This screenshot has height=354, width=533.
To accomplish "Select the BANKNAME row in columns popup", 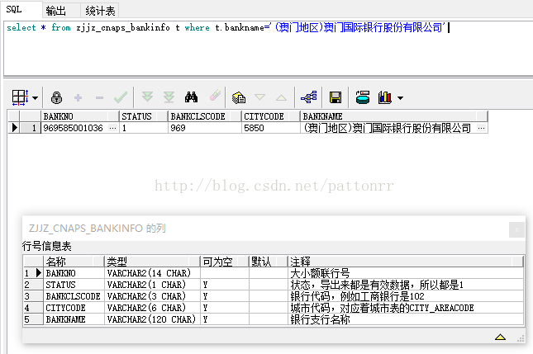I will 274,319.
